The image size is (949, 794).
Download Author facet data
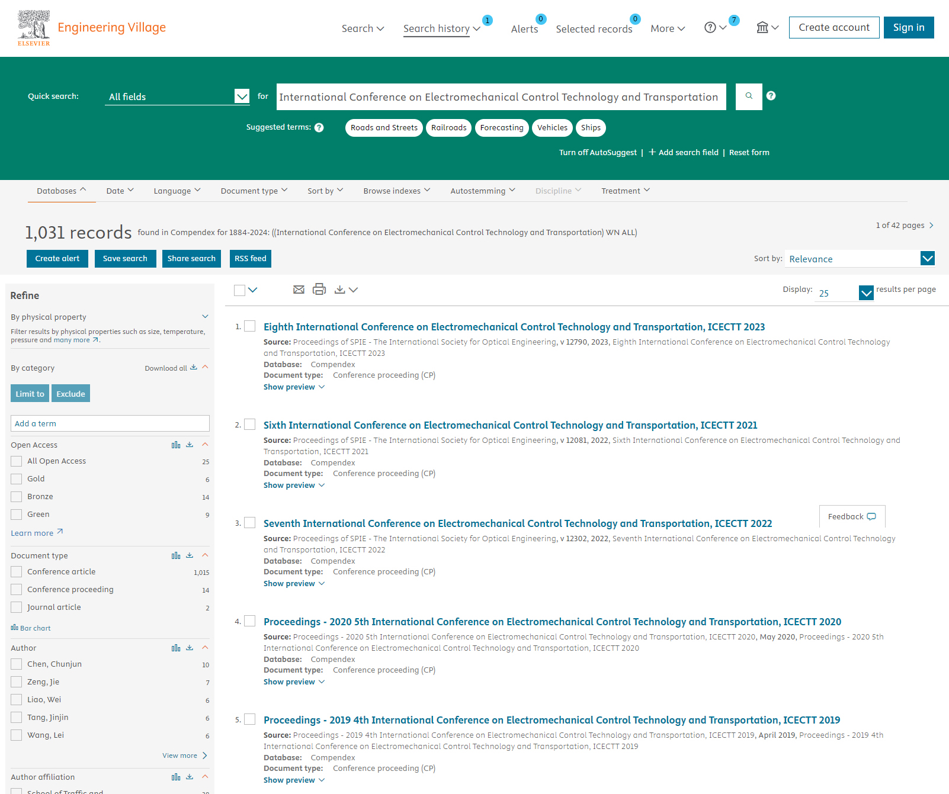point(190,648)
